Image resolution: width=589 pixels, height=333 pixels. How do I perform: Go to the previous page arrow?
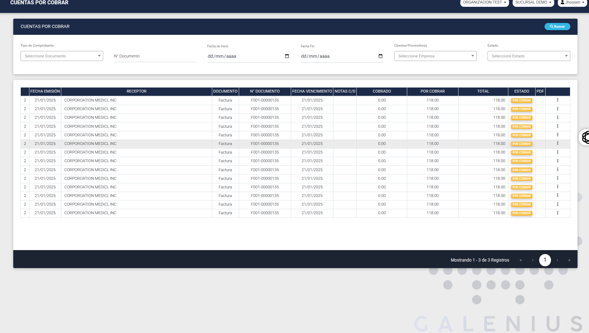[533, 260]
